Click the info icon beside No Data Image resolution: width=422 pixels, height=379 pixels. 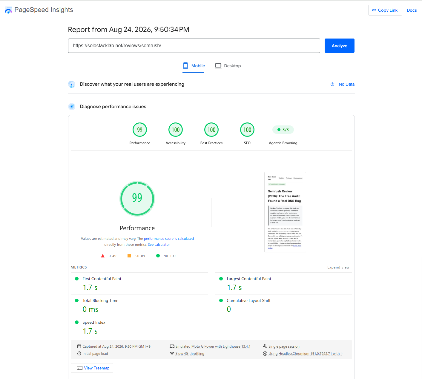click(332, 84)
